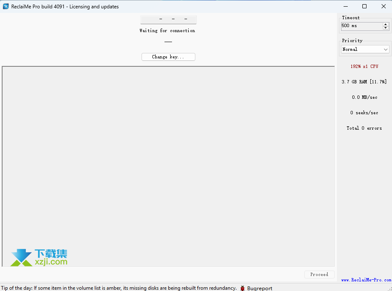This screenshot has width=392, height=291.
Task: Click the Total 0 errors readout
Action: point(364,128)
